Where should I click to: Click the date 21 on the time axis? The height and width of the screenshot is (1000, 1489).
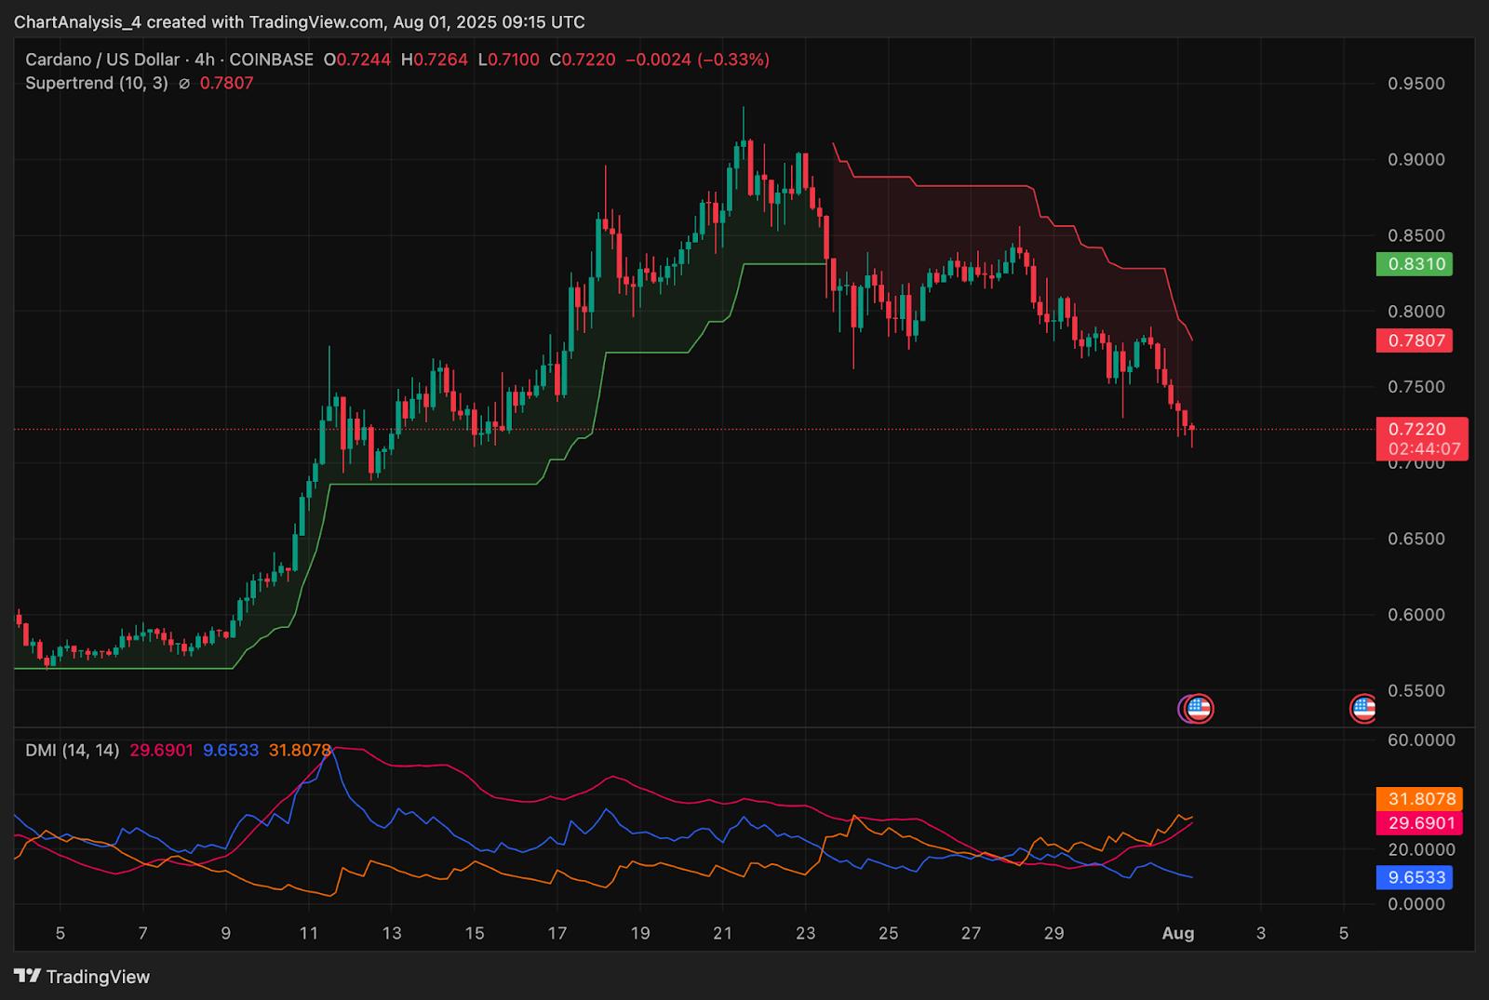tap(722, 933)
